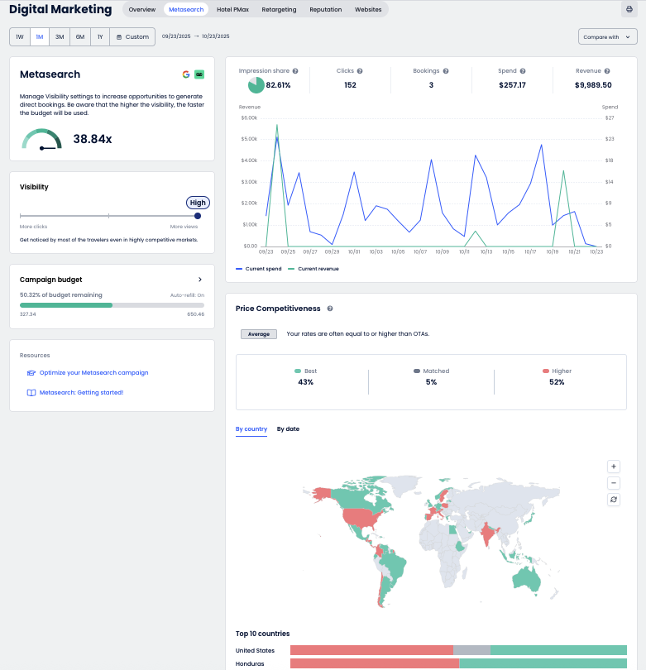Open Metasearch: Getting started! link
The height and width of the screenshot is (670, 646).
pos(81,393)
